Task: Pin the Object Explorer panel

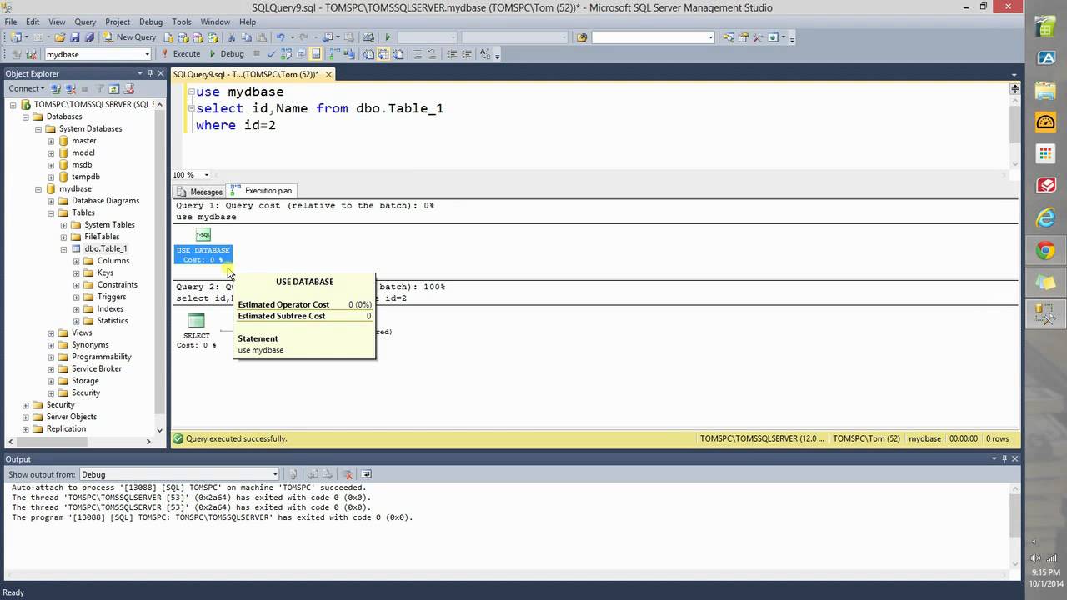Action: 150,73
